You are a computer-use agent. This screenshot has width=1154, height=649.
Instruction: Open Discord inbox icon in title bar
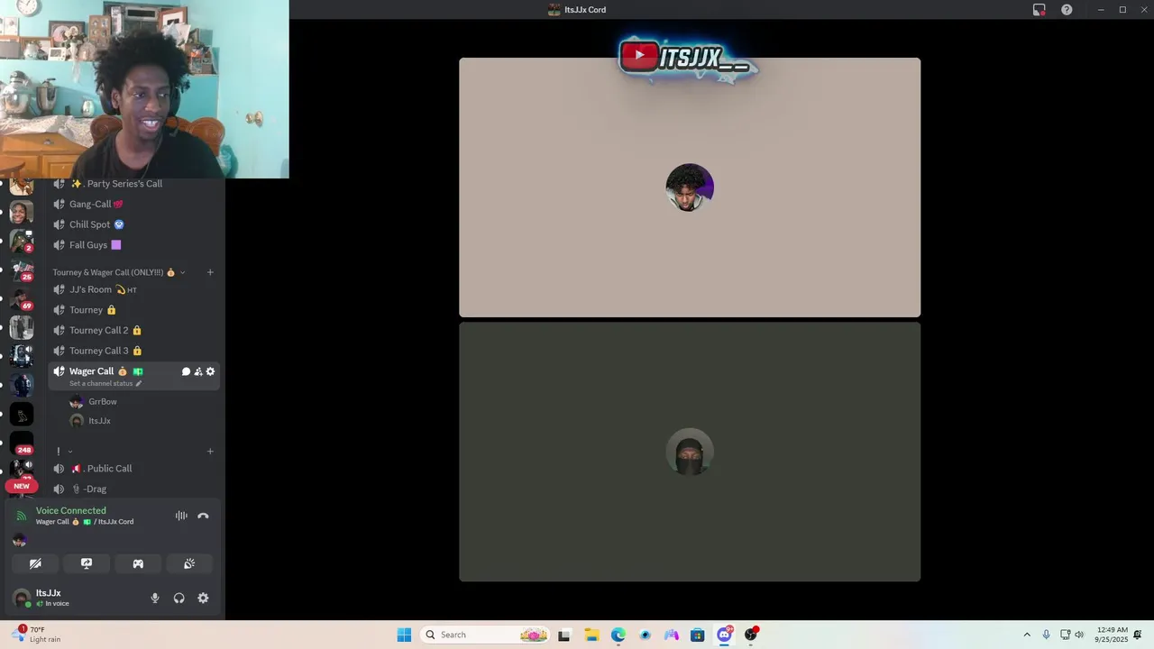pyautogui.click(x=1040, y=10)
